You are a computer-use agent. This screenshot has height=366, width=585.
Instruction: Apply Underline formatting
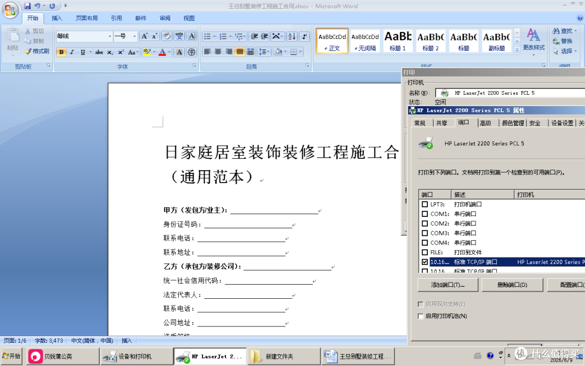pos(82,52)
